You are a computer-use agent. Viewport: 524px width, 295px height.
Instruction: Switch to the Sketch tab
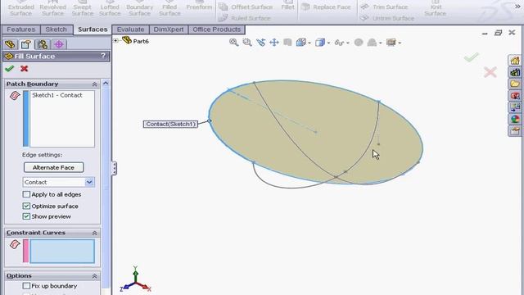click(56, 29)
